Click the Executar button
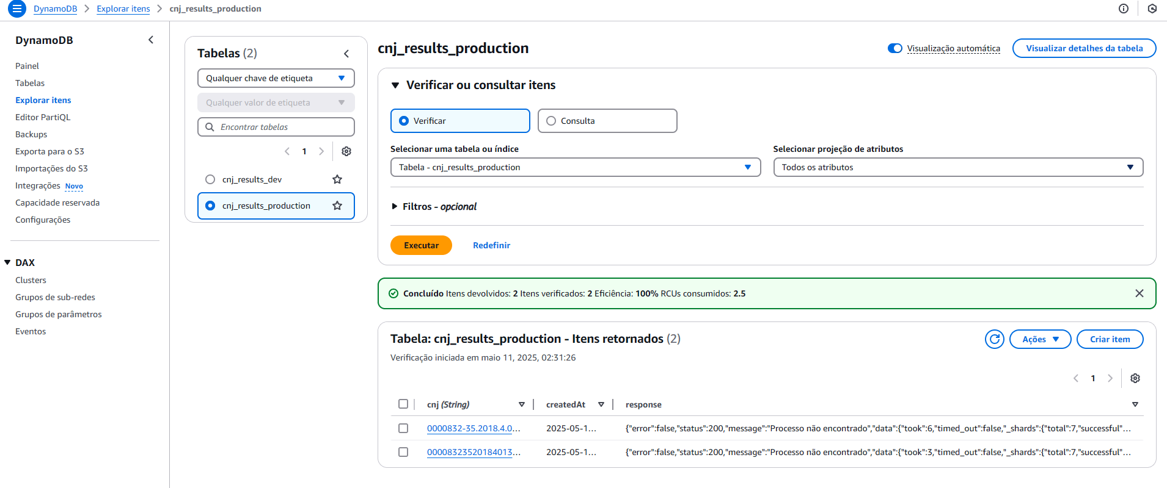This screenshot has height=488, width=1167. (x=421, y=245)
